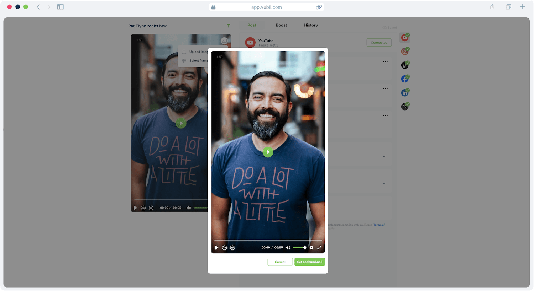Mute the modal video with speaker icon
The width and height of the screenshot is (534, 291).
tap(288, 248)
